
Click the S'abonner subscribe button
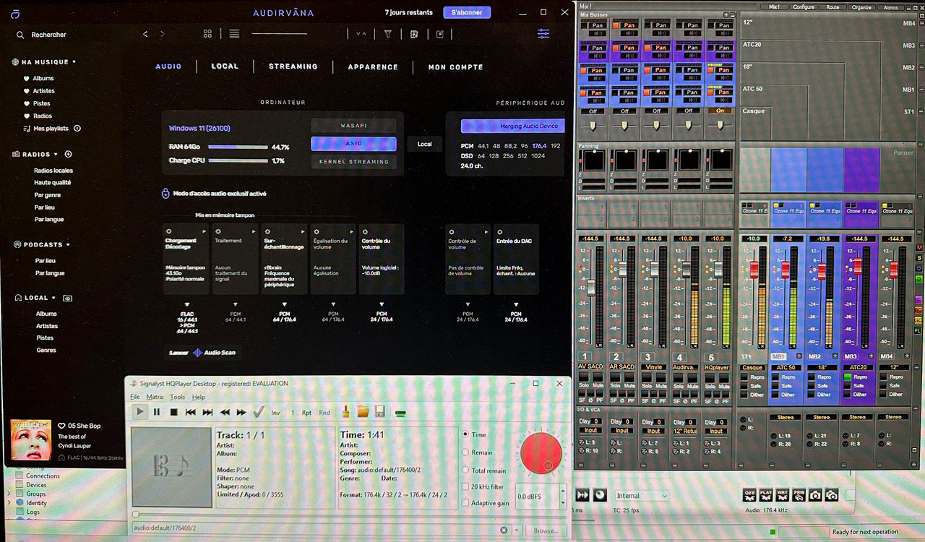pyautogui.click(x=467, y=12)
